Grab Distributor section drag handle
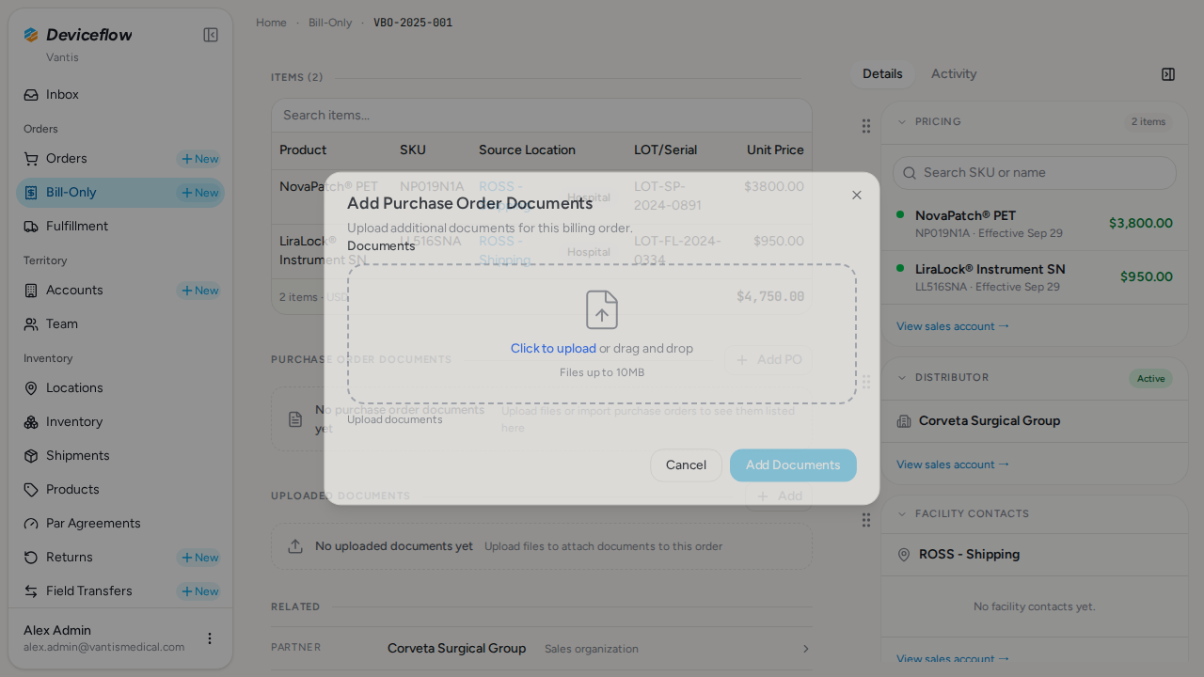 pyautogui.click(x=866, y=382)
